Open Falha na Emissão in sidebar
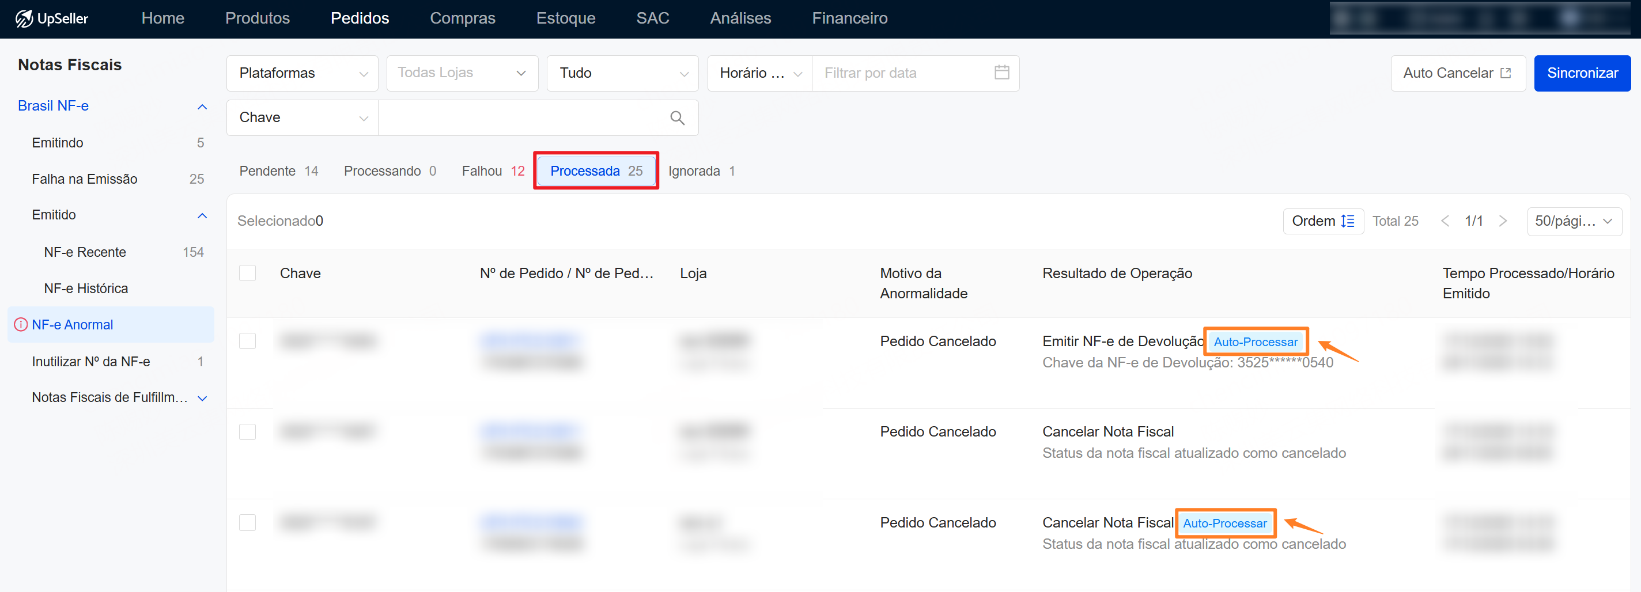Viewport: 1641px width, 592px height. [85, 179]
